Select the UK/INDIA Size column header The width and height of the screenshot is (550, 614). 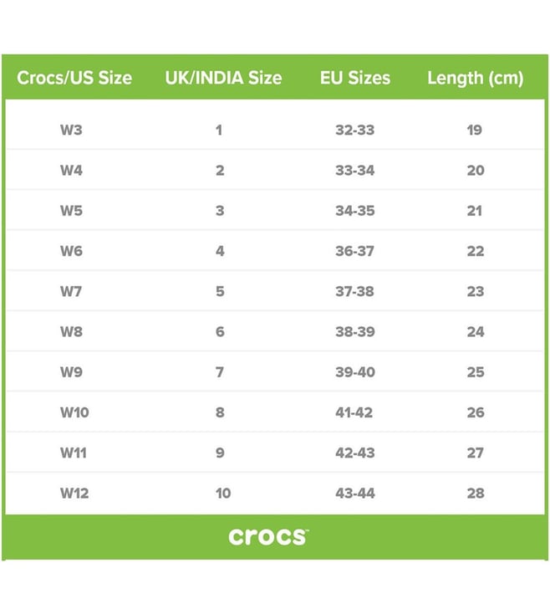click(x=223, y=78)
